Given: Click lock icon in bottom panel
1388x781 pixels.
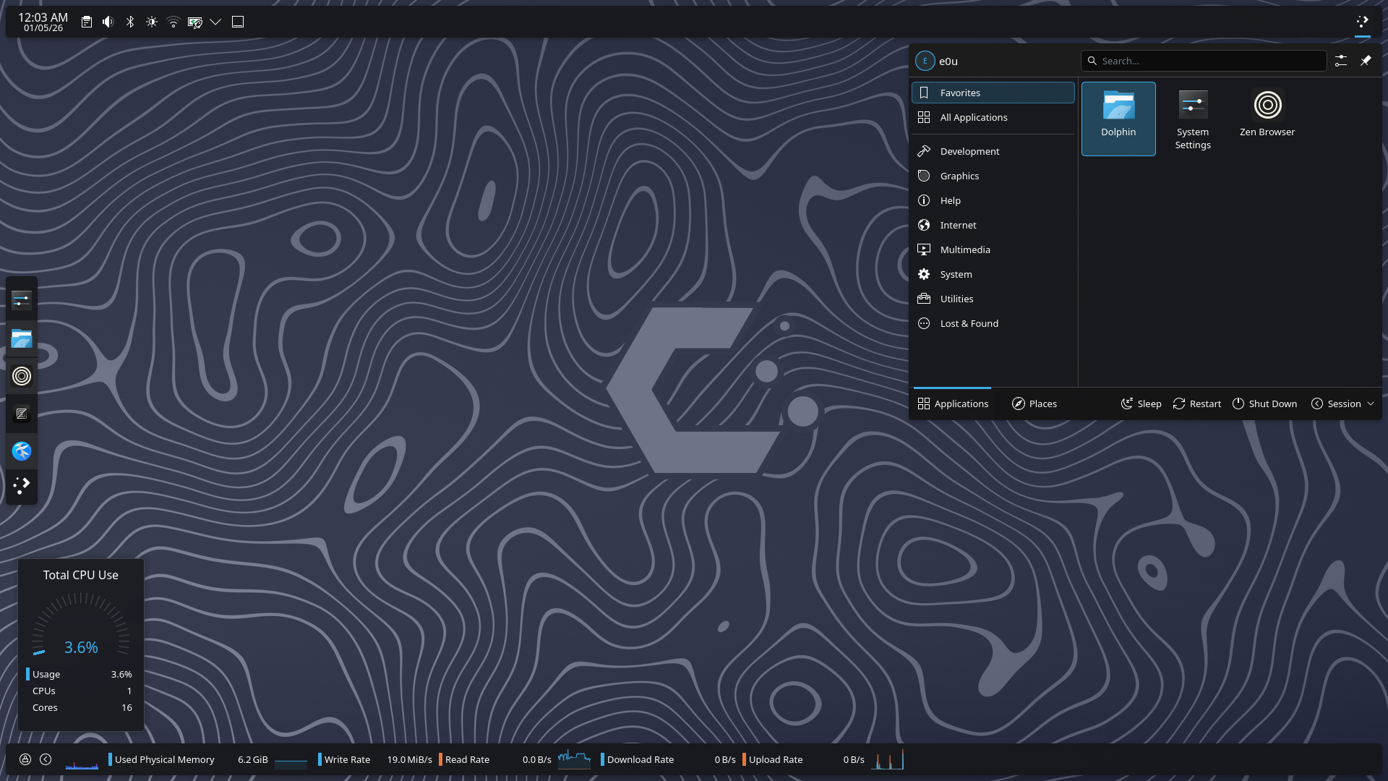Looking at the screenshot, I should [25, 759].
